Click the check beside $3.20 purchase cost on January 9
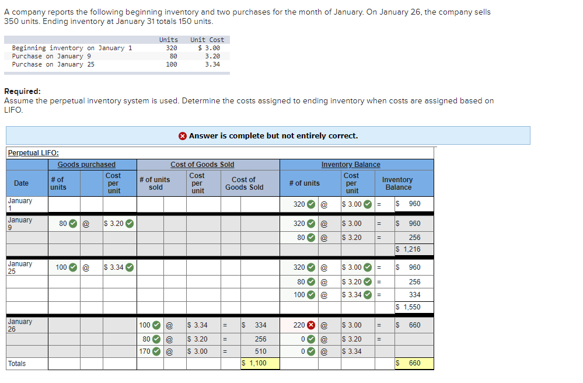Image resolution: width=583 pixels, height=383 pixels. tap(130, 224)
